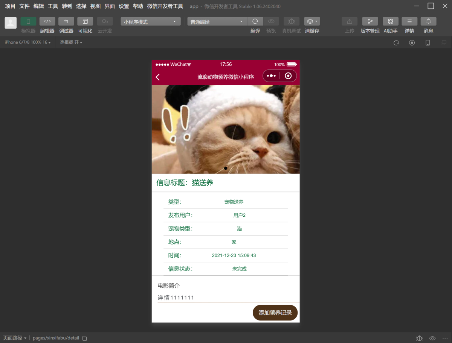Screen dimensions: 452x343
Task: Open the AI assistant panel
Action: [x=391, y=21]
